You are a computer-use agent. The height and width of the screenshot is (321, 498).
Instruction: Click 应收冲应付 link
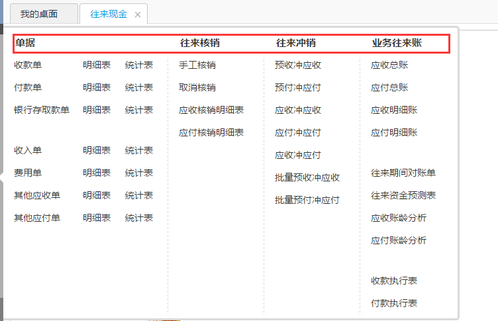click(298, 155)
